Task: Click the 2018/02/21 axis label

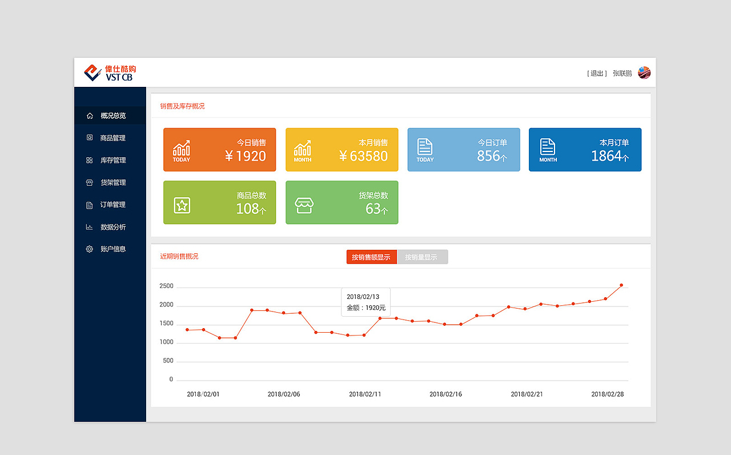Action: tap(527, 394)
